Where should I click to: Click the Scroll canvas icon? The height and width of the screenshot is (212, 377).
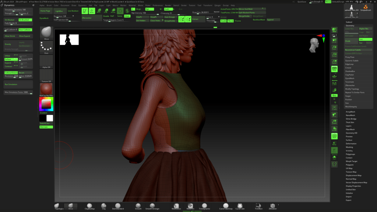[x=334, y=40]
